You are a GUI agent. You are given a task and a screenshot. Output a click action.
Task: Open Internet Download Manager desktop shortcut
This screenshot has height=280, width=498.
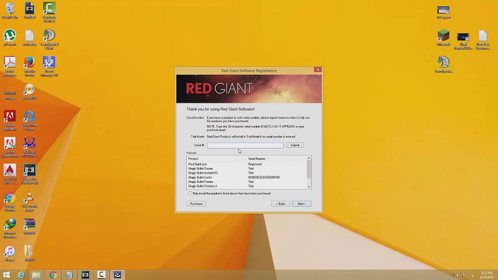click(x=10, y=228)
